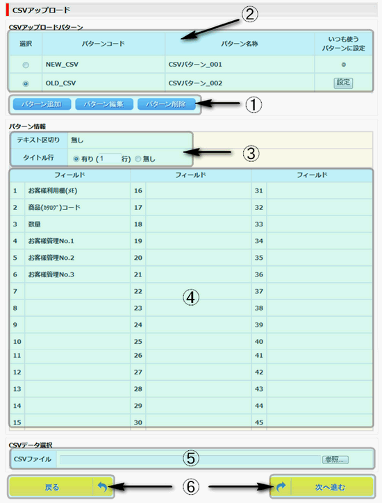The image size is (382, 503).
Task: Choose the 有り title row radio option
Action: pyautogui.click(x=76, y=159)
